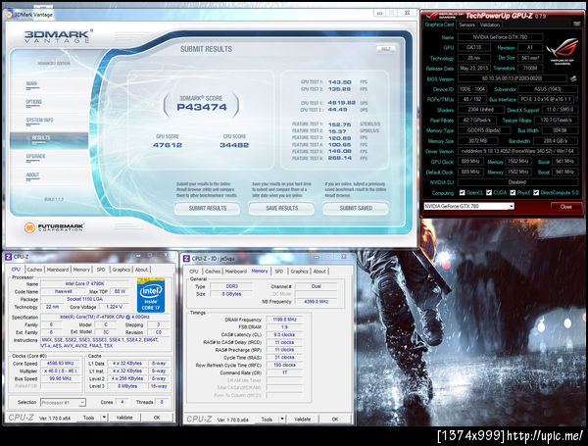Select the Graphics tab in left CPU-Z
This screenshot has height=446, width=588.
(x=122, y=270)
